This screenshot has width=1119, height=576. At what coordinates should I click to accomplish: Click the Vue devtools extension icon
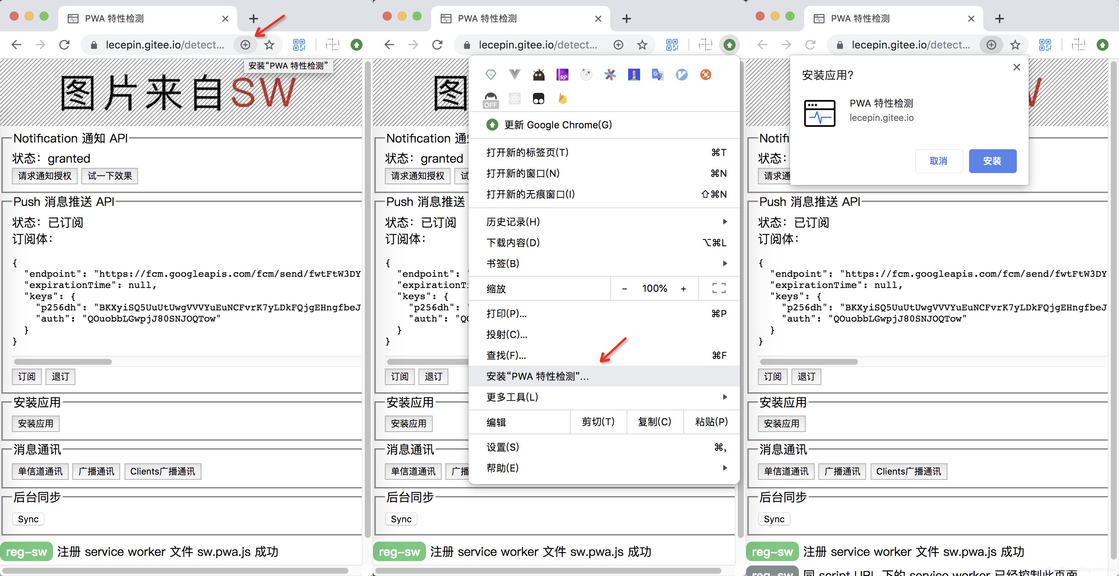pos(514,75)
